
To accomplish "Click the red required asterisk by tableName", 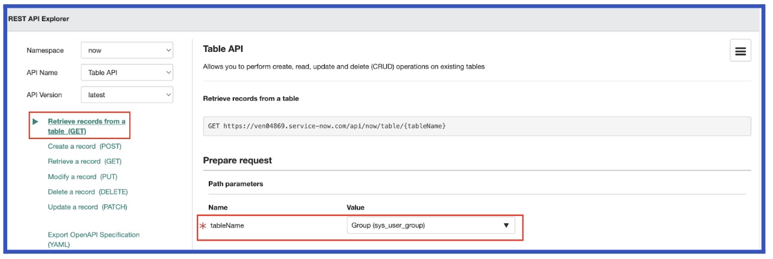I will 203,226.
